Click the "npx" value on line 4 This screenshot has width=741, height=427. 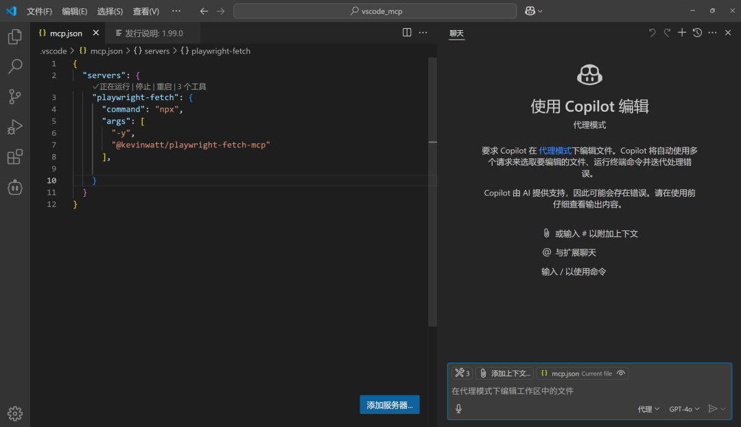click(167, 109)
